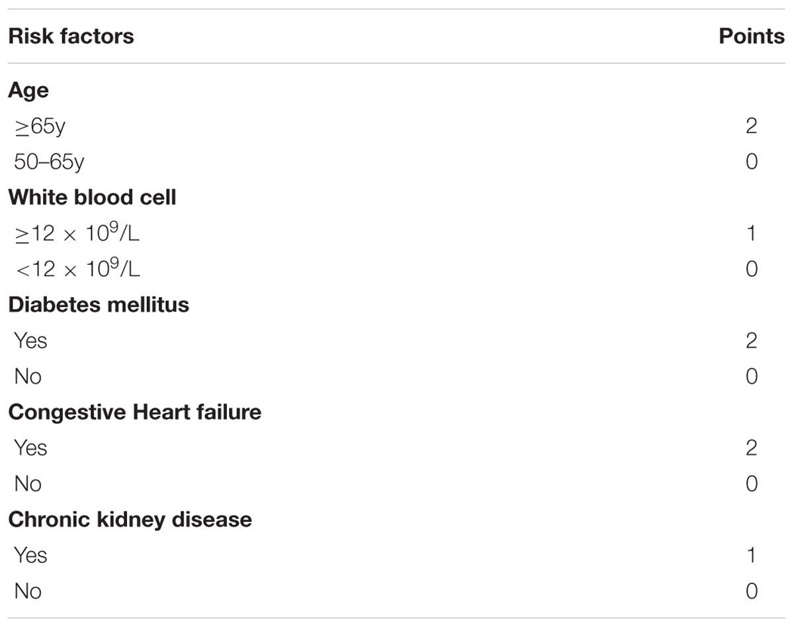Click the points value 2 for ≥65y
This screenshot has height=627, width=794.
(752, 126)
